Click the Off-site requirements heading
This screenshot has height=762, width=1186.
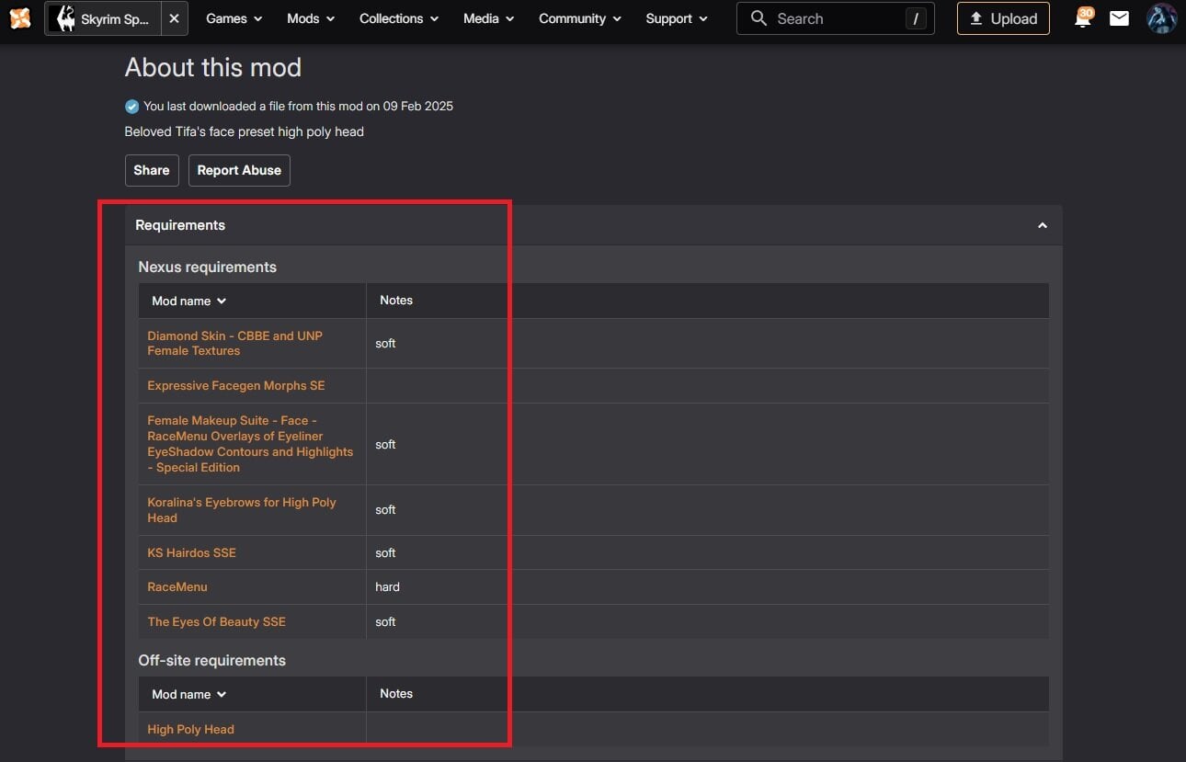click(211, 660)
